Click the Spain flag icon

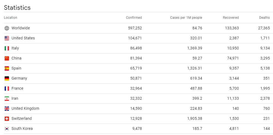pyautogui.click(x=7, y=68)
